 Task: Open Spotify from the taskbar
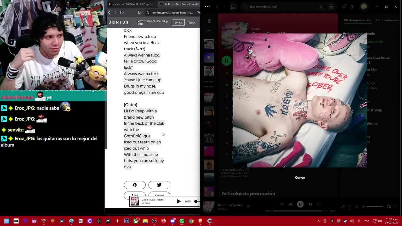click(x=182, y=221)
